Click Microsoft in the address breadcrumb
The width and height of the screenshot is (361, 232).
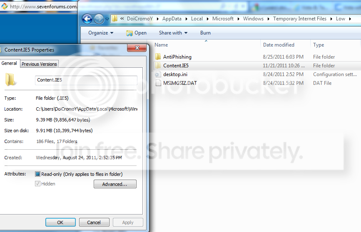tap(223, 19)
